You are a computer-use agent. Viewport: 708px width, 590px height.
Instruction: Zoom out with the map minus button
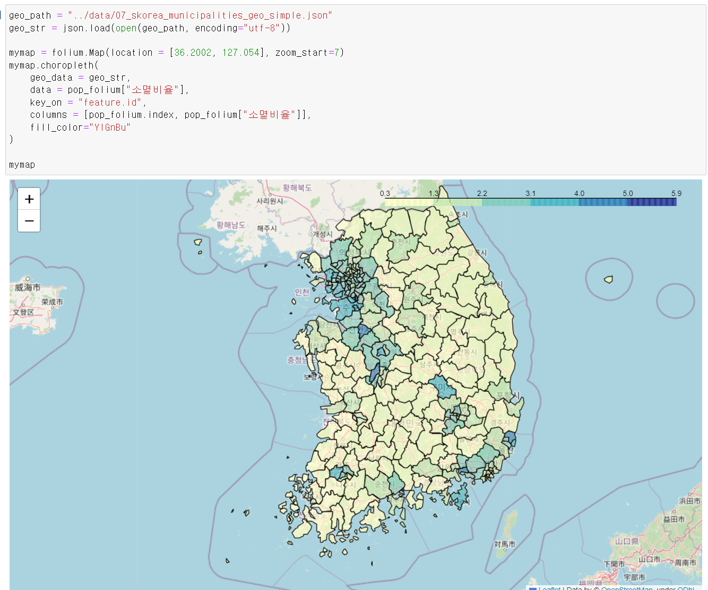29,221
